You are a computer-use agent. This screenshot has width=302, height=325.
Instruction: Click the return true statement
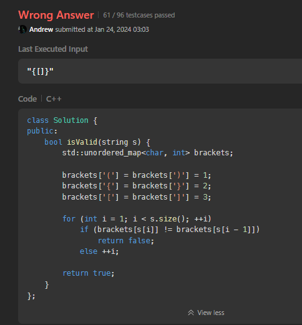[89, 273]
